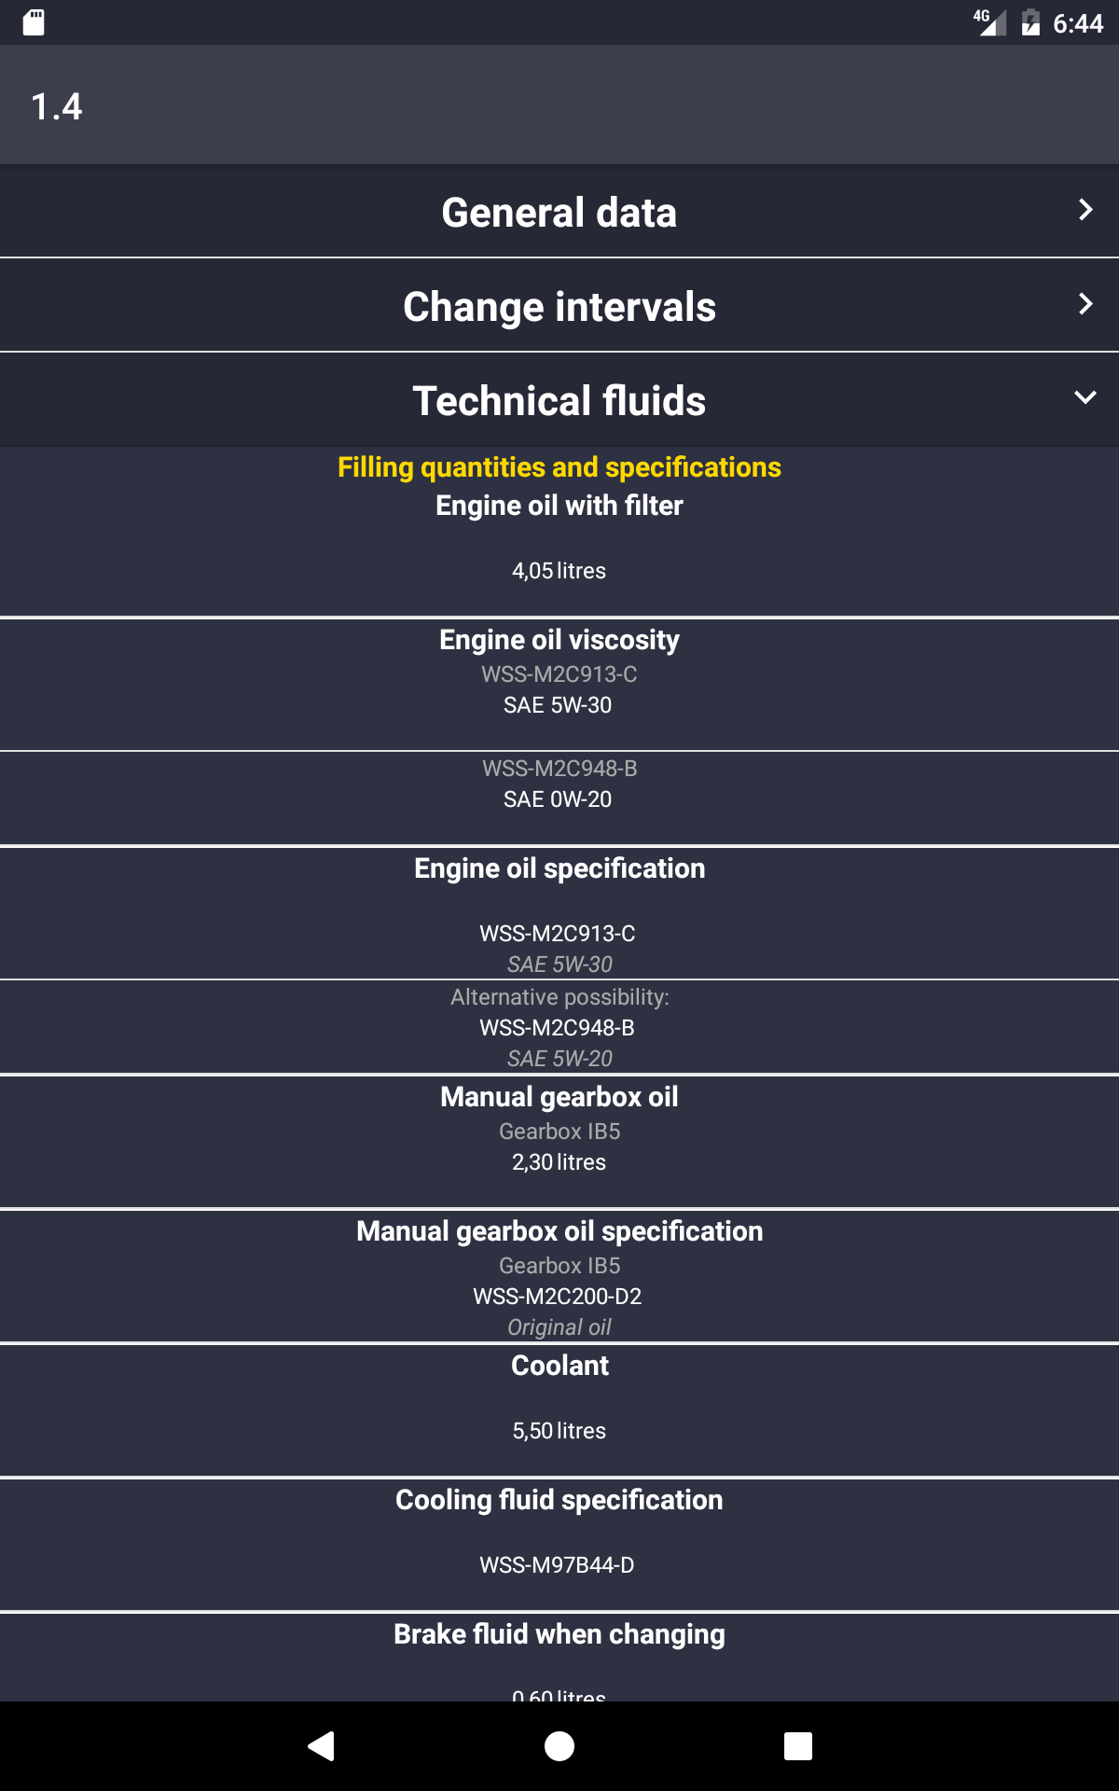Select the Manual gearbox oil row
This screenshot has width=1119, height=1791.
(559, 1141)
